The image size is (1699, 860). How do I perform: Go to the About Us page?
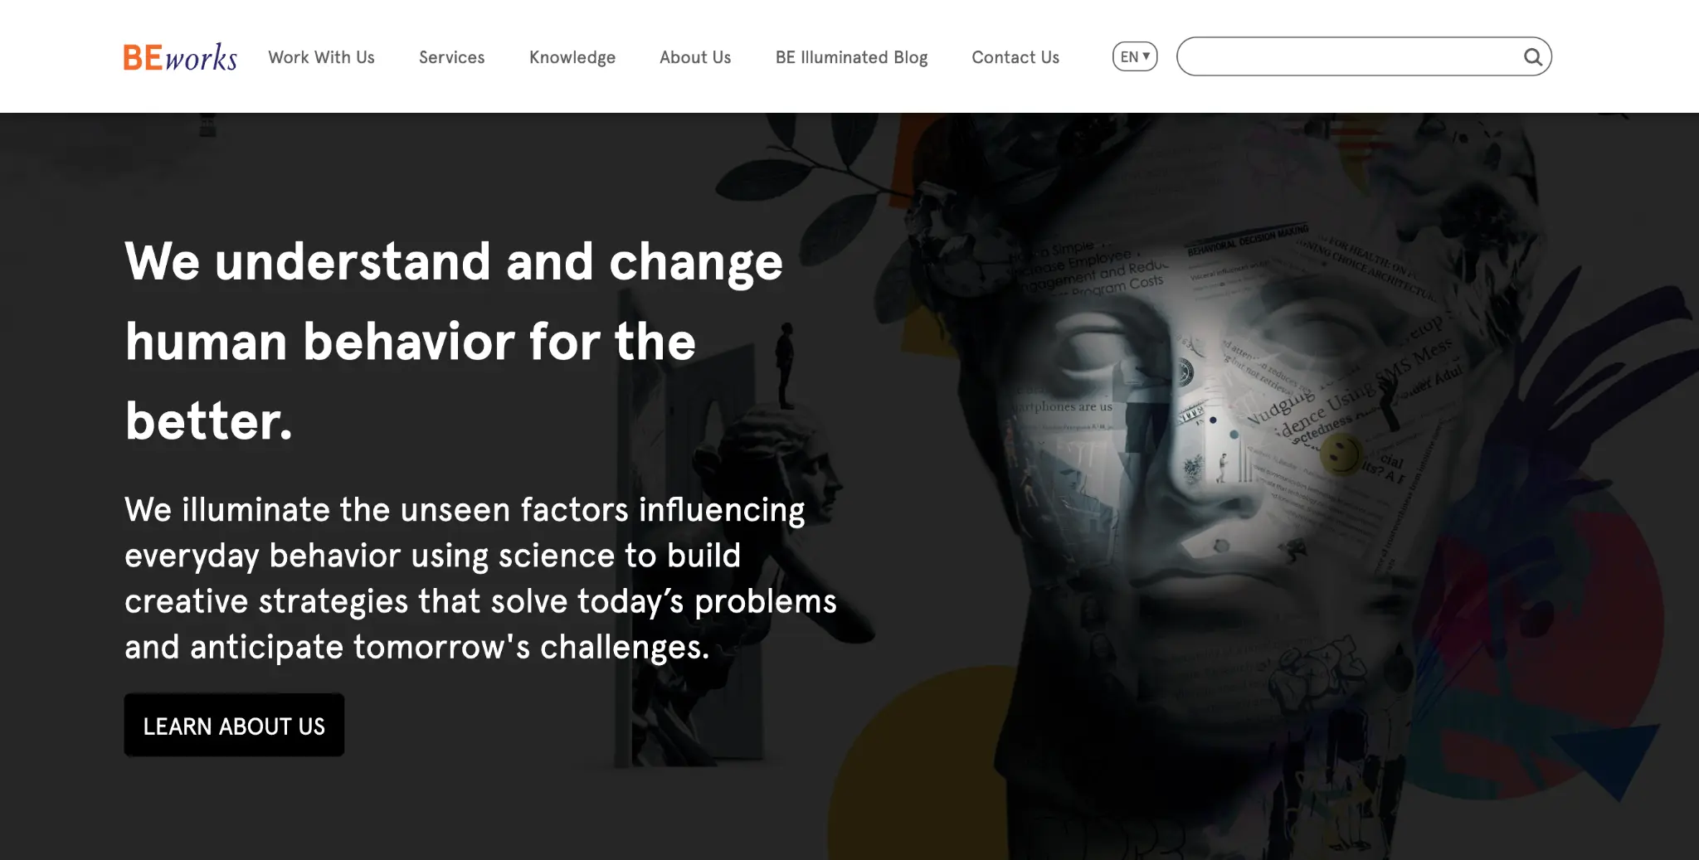(x=695, y=57)
